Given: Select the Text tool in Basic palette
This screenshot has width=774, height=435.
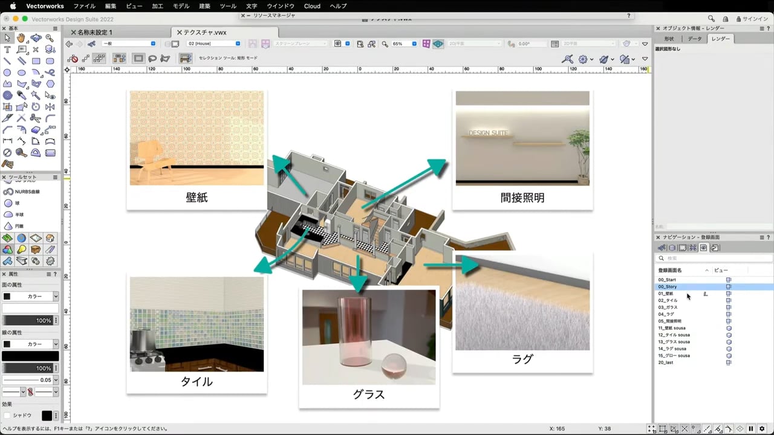Looking at the screenshot, I should pyautogui.click(x=7, y=50).
